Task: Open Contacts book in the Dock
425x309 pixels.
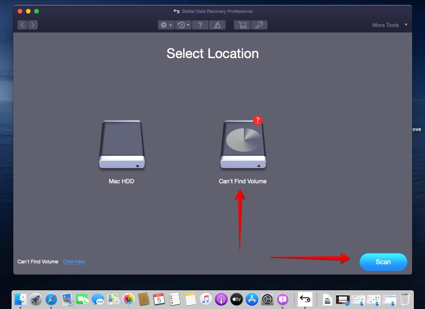Action: tap(144, 299)
